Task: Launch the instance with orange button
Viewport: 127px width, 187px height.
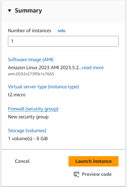Action: click(x=93, y=161)
